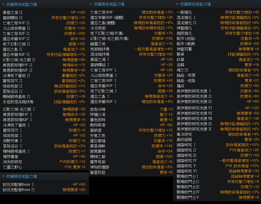Click the 最終組裝 entry
The height and width of the screenshot is (204, 261).
184,140
